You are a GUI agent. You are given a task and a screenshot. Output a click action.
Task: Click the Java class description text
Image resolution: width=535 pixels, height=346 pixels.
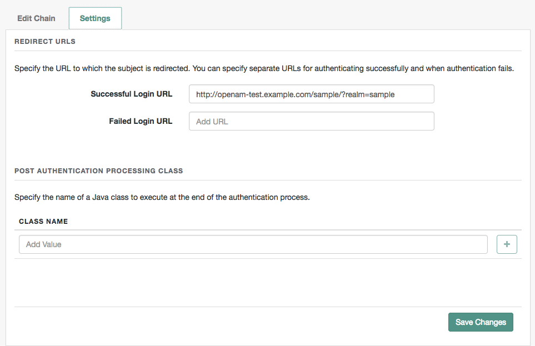(162, 197)
